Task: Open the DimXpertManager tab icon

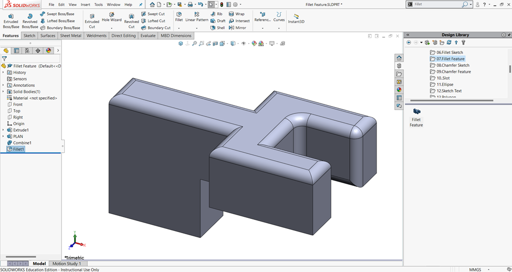Action: click(38, 50)
